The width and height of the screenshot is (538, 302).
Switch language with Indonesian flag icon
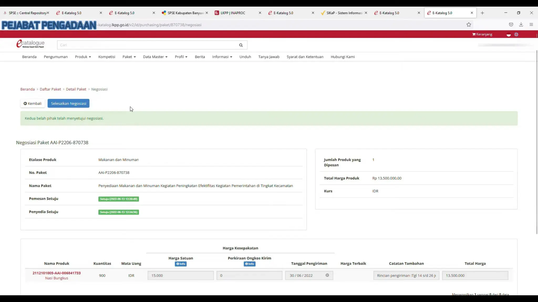tap(509, 35)
